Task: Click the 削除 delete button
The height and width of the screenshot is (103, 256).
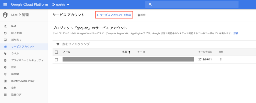Action: point(141,15)
